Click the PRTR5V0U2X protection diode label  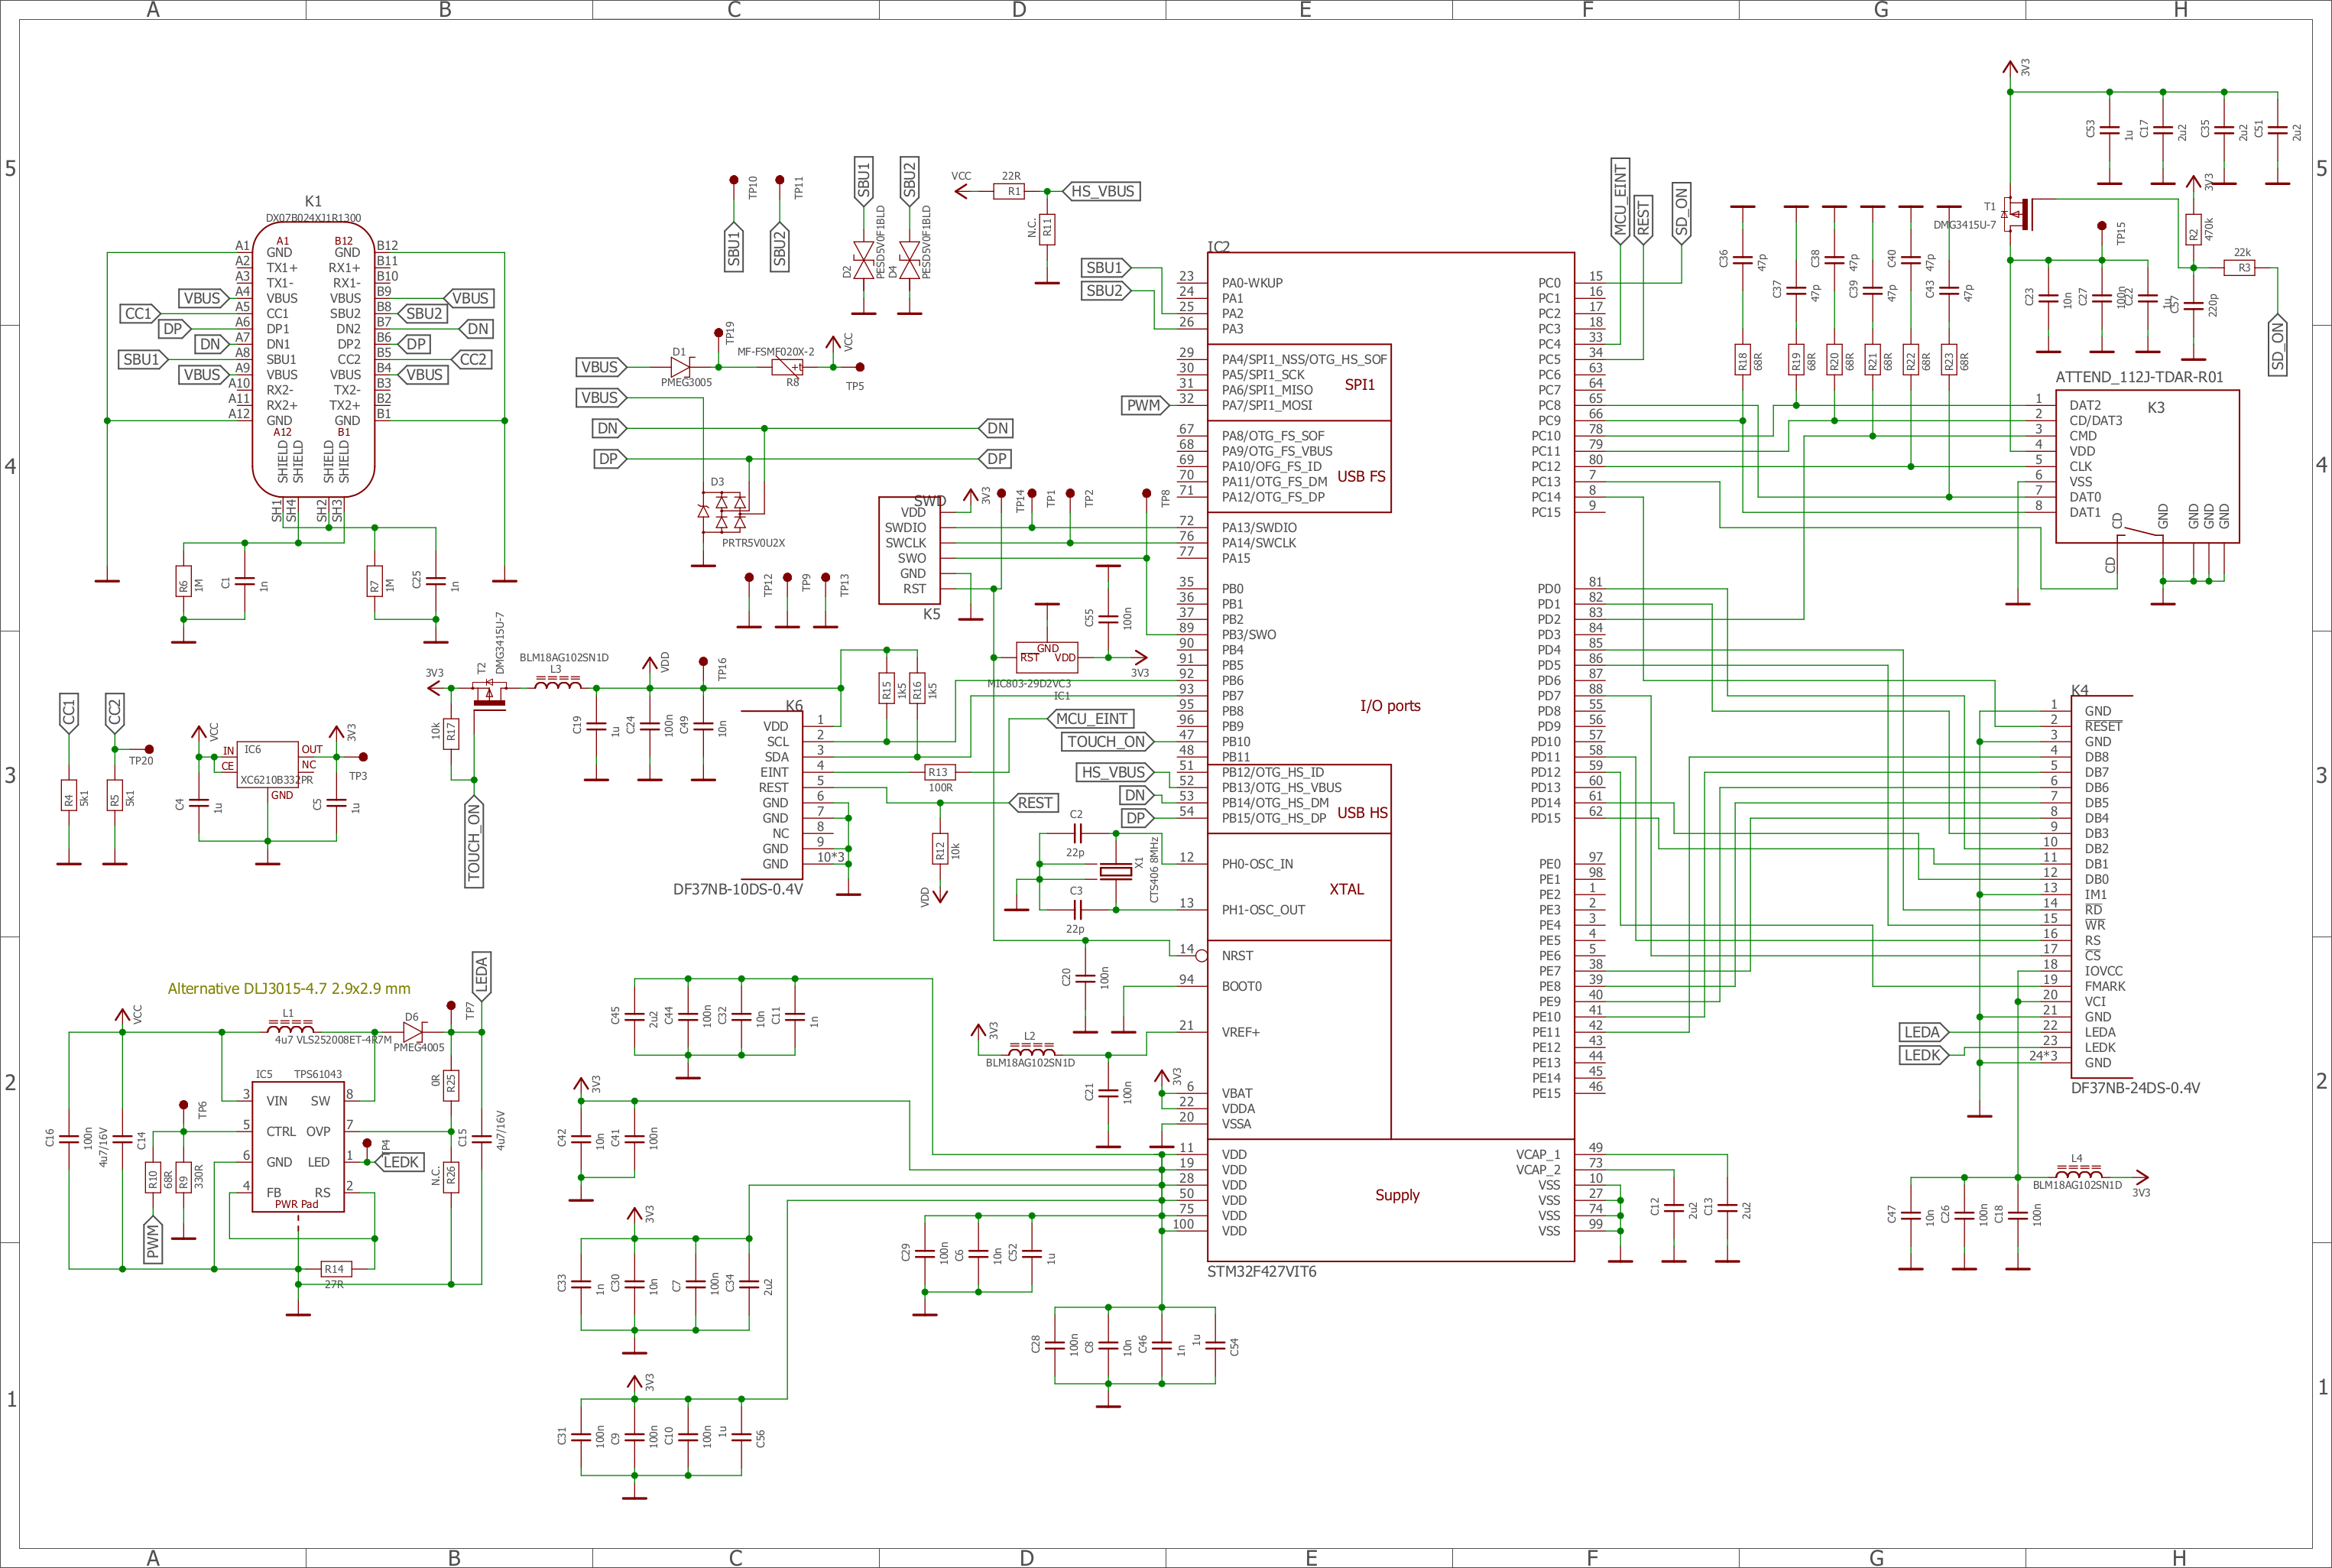pos(754,543)
